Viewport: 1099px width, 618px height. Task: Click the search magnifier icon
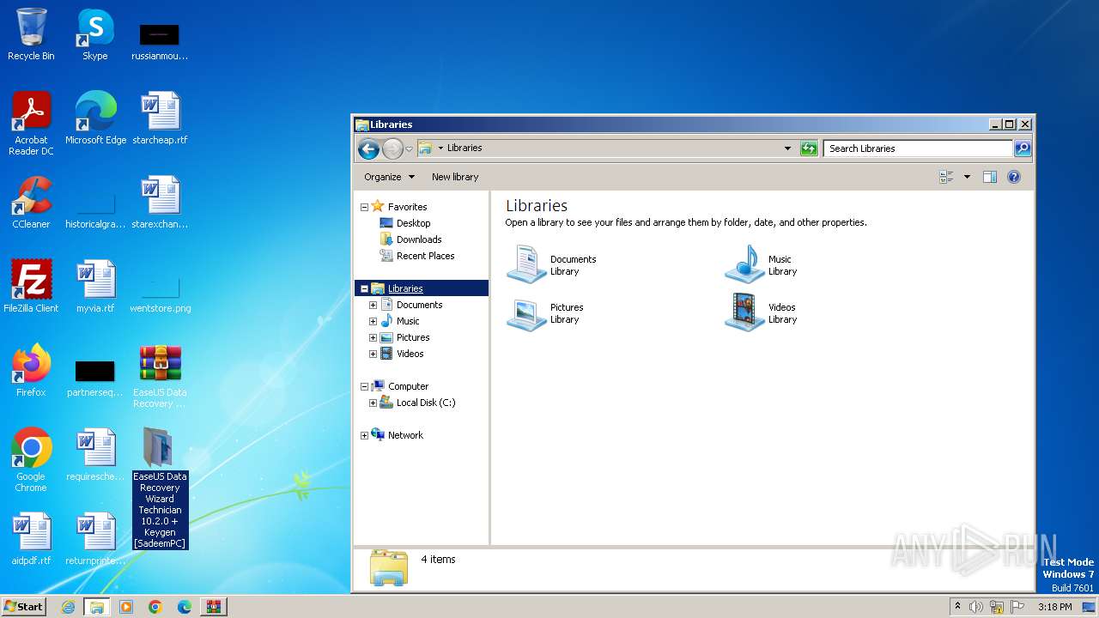[x=1023, y=148]
